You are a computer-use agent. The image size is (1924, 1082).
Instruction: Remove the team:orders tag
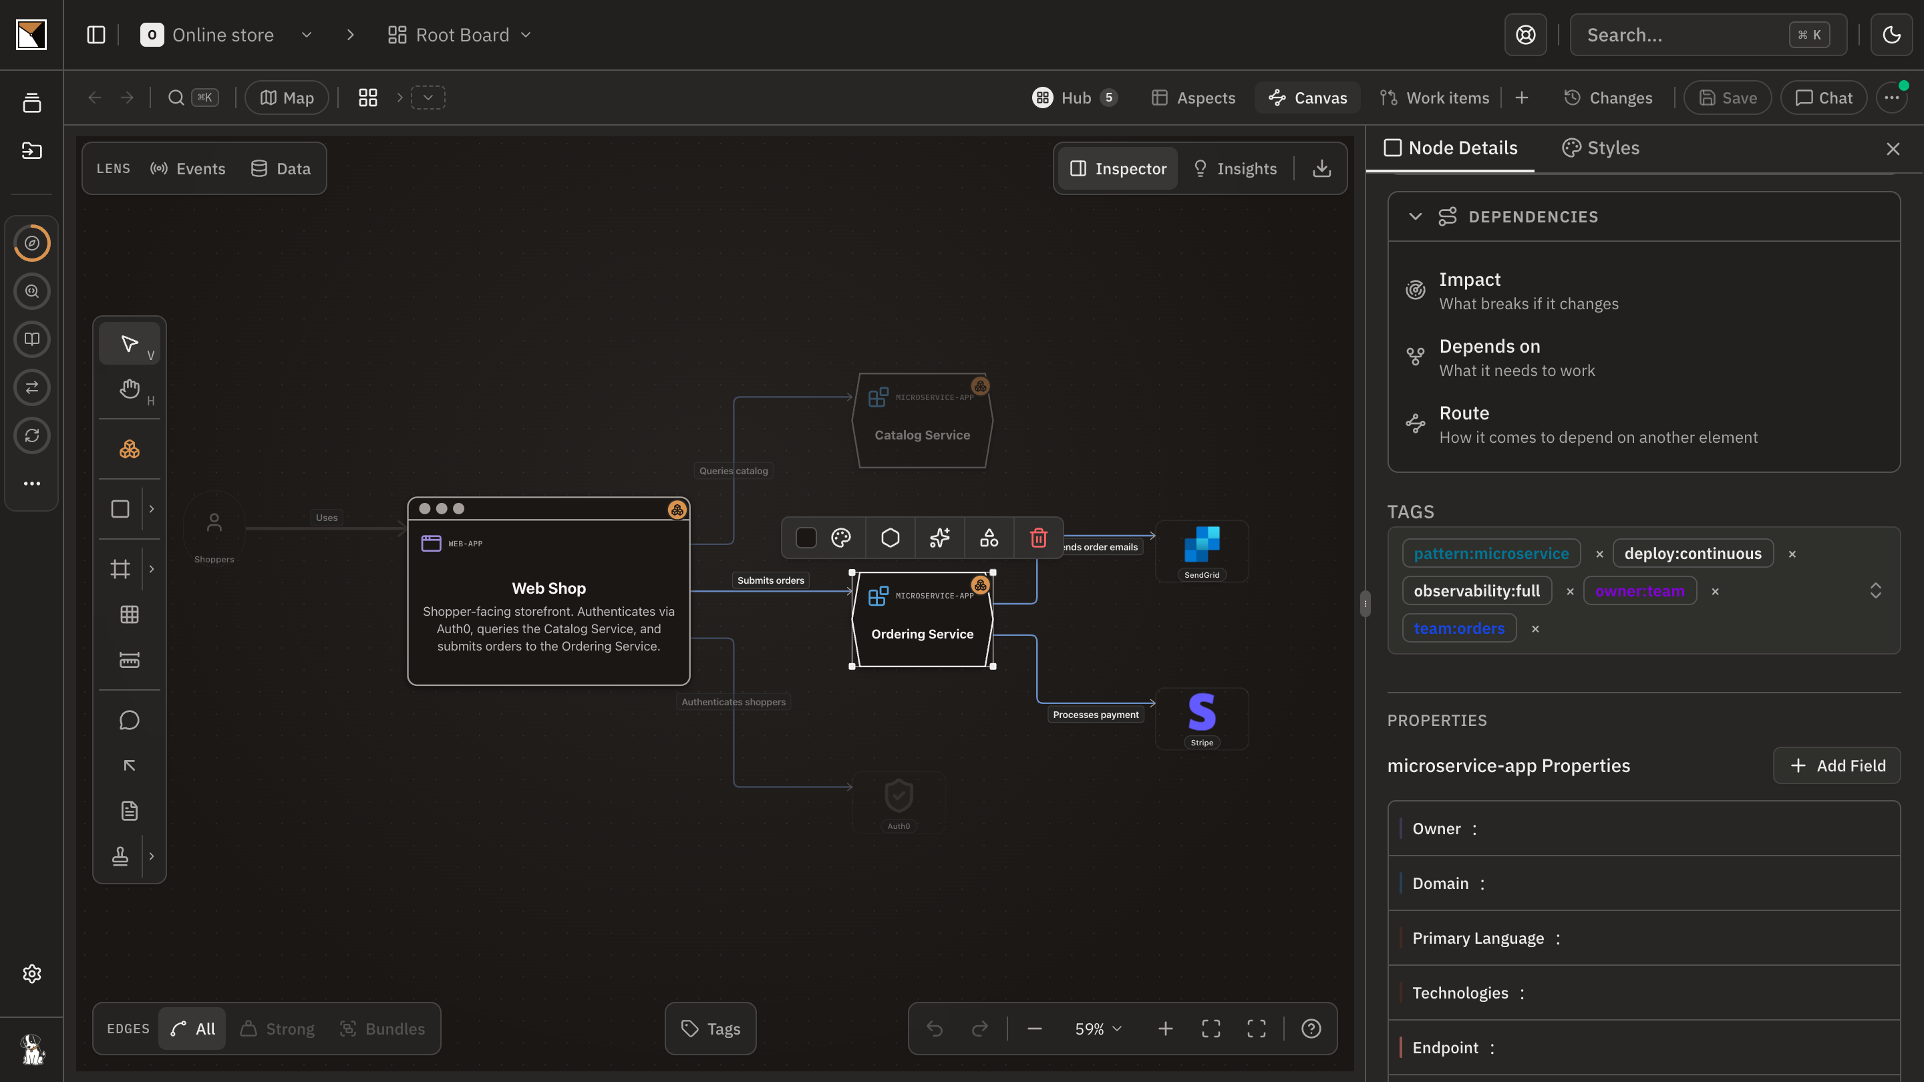tap(1535, 628)
